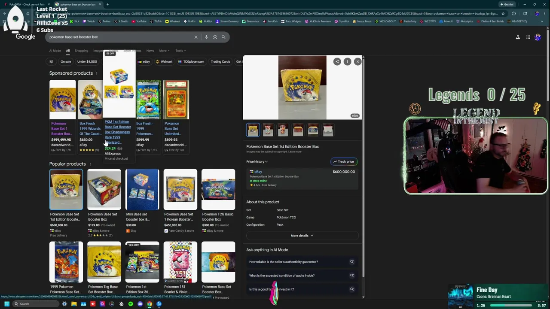Select the All results tab

(67, 51)
